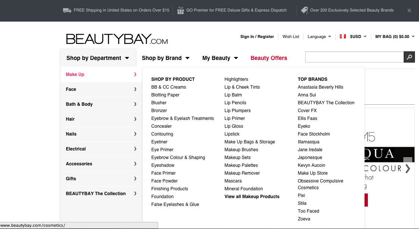The width and height of the screenshot is (419, 229).
Task: Click the country flag icon beside $USD
Action: point(343,36)
